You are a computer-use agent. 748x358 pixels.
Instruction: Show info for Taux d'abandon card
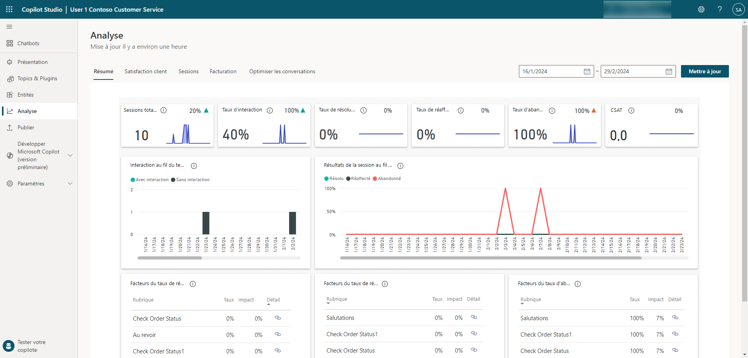pyautogui.click(x=552, y=111)
